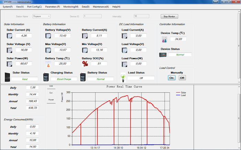This screenshot has height=150, width=241.
Task: Click the Device ID input field
Action: point(92,16)
